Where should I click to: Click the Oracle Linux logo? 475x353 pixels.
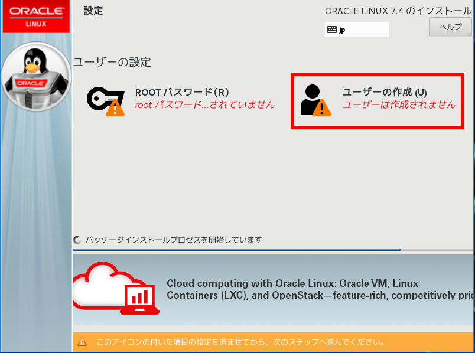coord(36,17)
